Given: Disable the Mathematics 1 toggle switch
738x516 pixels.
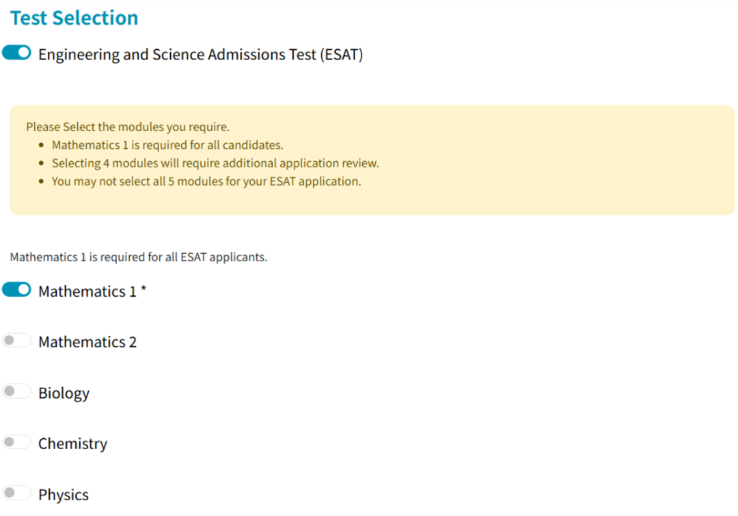Looking at the screenshot, I should 16,289.
